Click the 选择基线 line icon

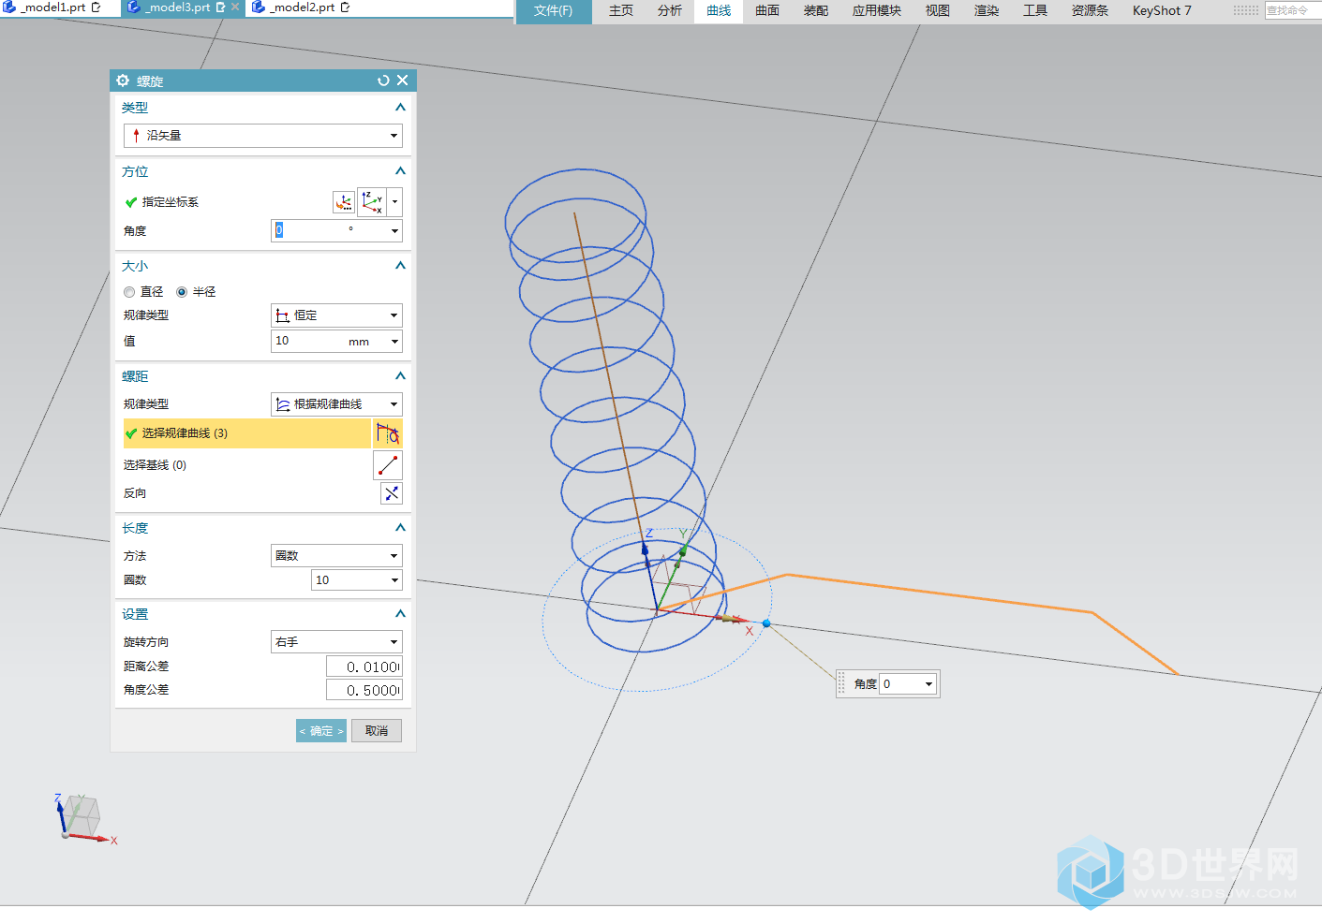(x=387, y=465)
